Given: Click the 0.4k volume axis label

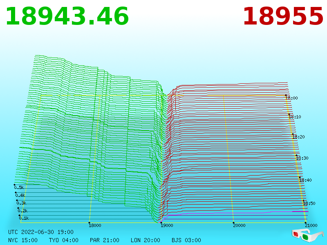Looking at the screenshot, I should coord(20,196).
